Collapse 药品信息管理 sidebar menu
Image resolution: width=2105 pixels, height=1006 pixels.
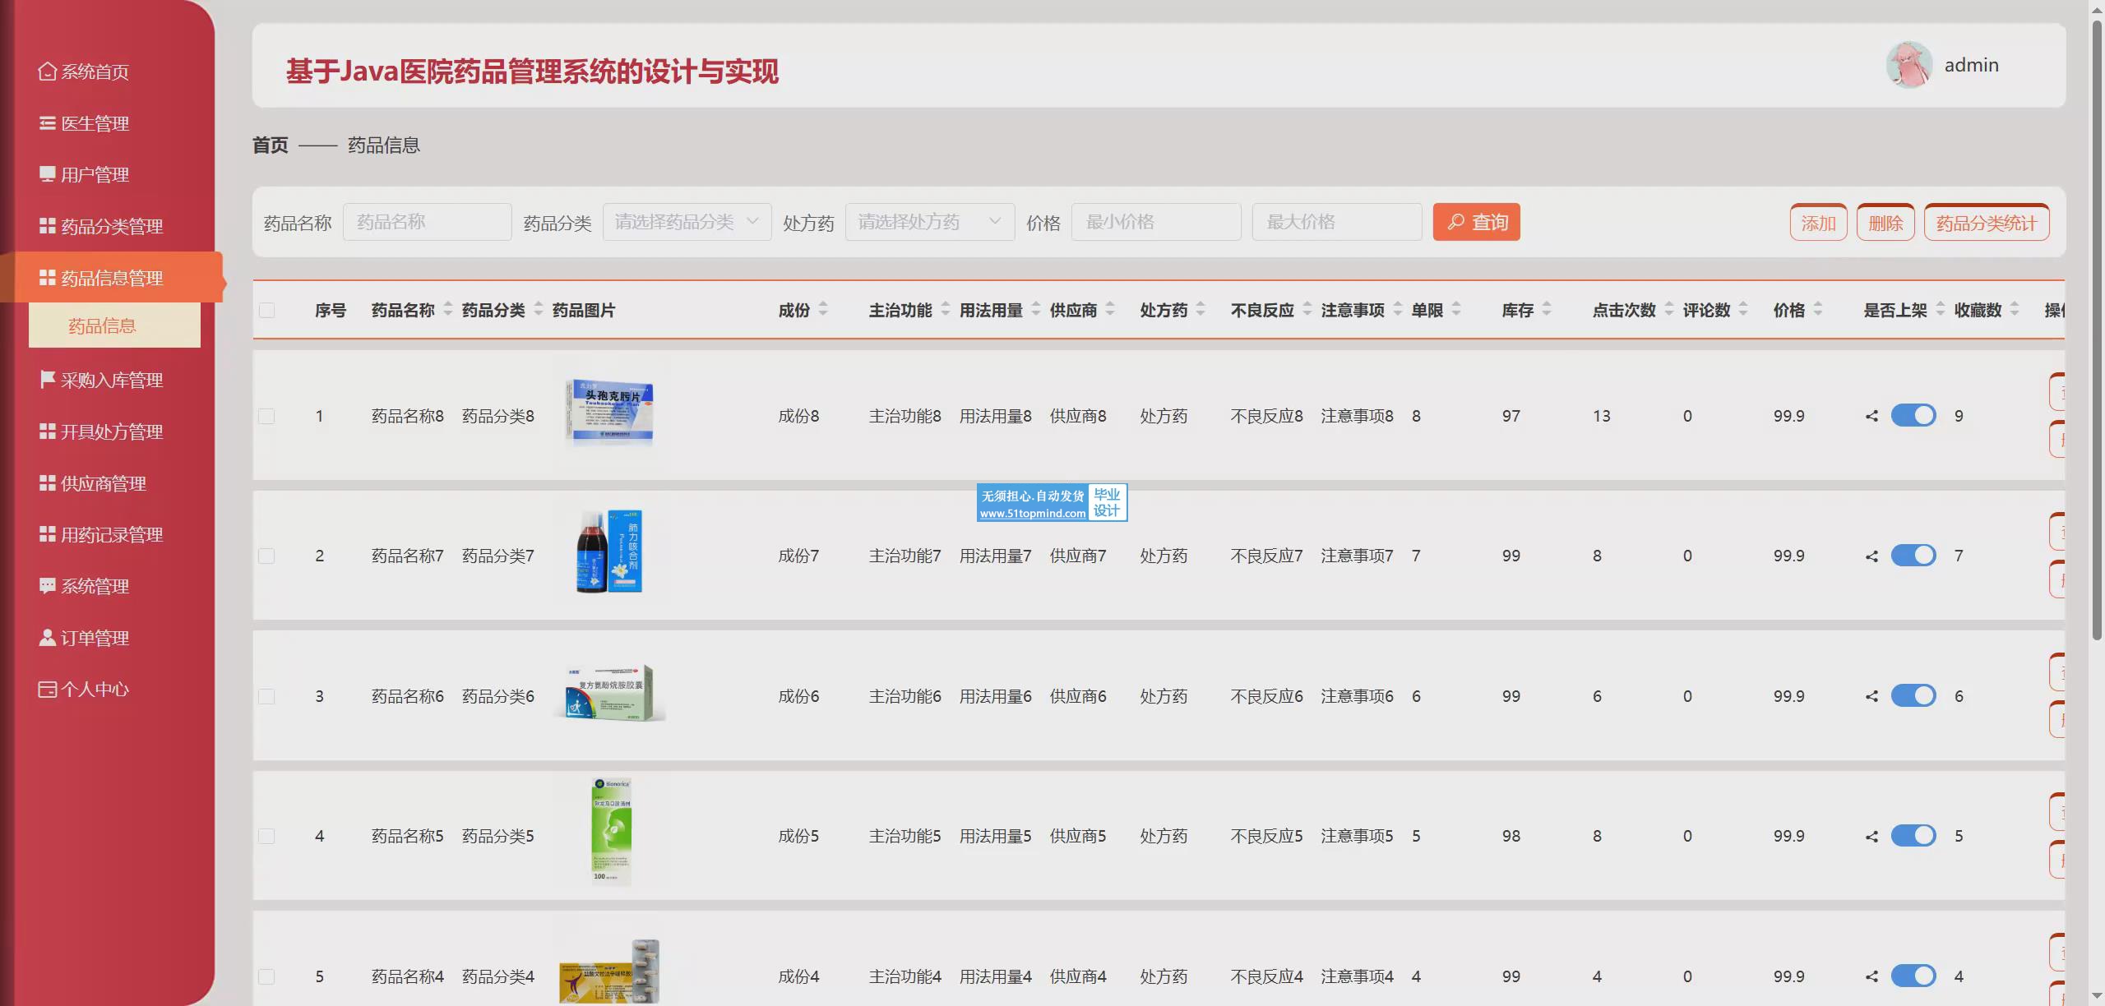pyautogui.click(x=112, y=278)
